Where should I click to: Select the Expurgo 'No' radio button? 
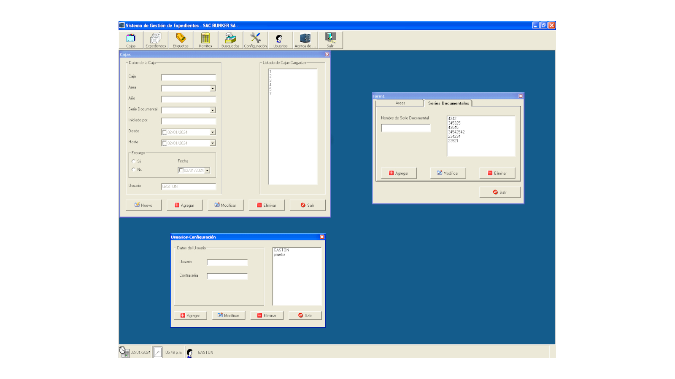[134, 170]
